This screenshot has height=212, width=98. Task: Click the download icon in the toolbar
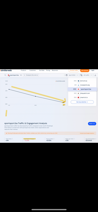[x=95, y=75]
